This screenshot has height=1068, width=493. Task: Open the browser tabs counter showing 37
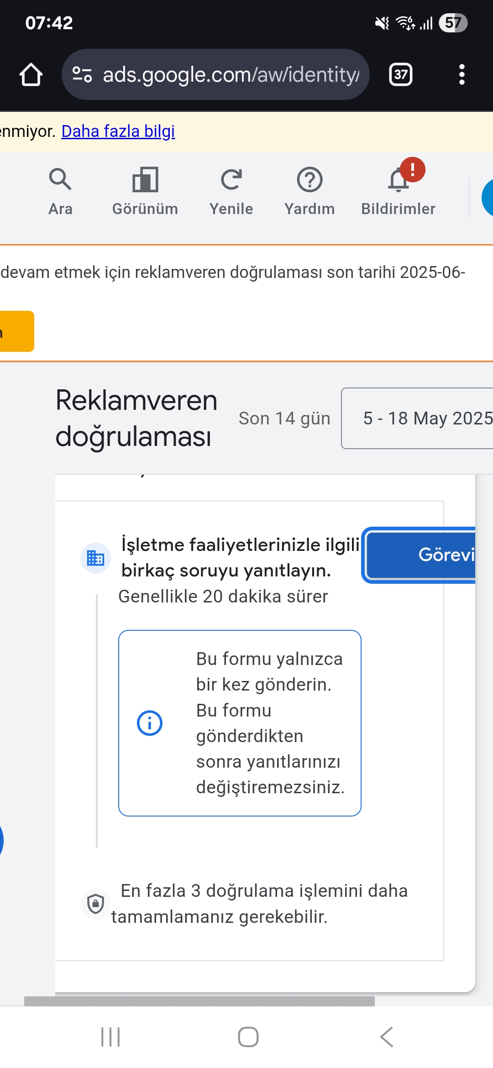[401, 74]
